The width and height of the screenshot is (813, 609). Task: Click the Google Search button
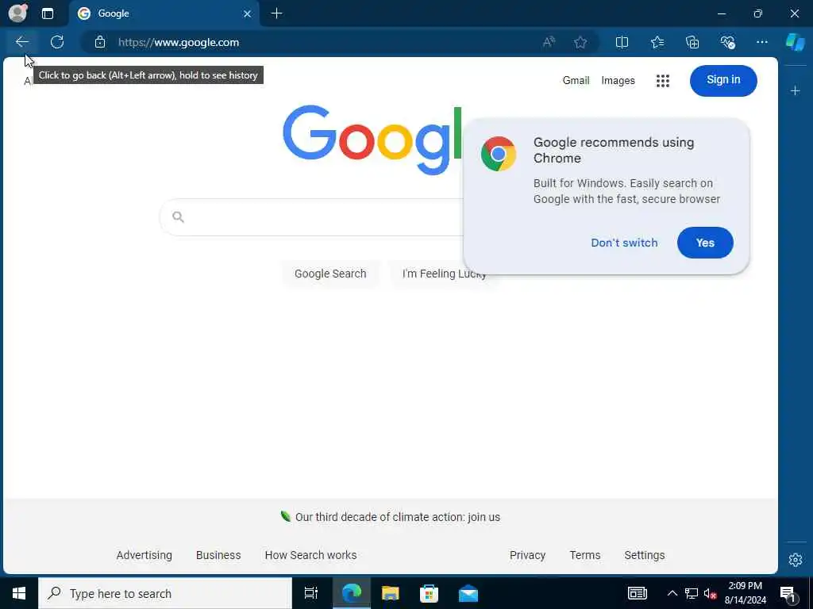tap(330, 274)
